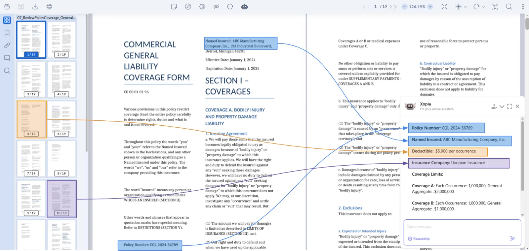Select the sticky note annotation tool
Image resolution: width=529 pixels, height=251 pixels.
174,7
